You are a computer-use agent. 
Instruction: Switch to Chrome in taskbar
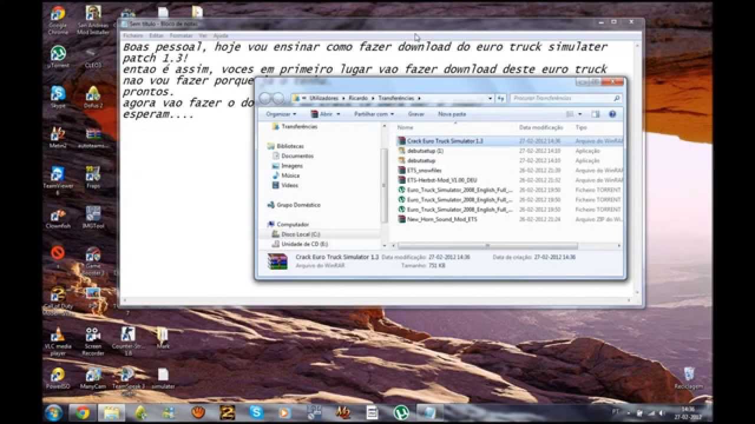pos(83,412)
